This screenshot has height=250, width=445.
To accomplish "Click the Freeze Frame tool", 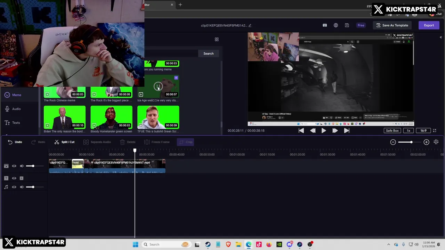I will [x=157, y=142].
